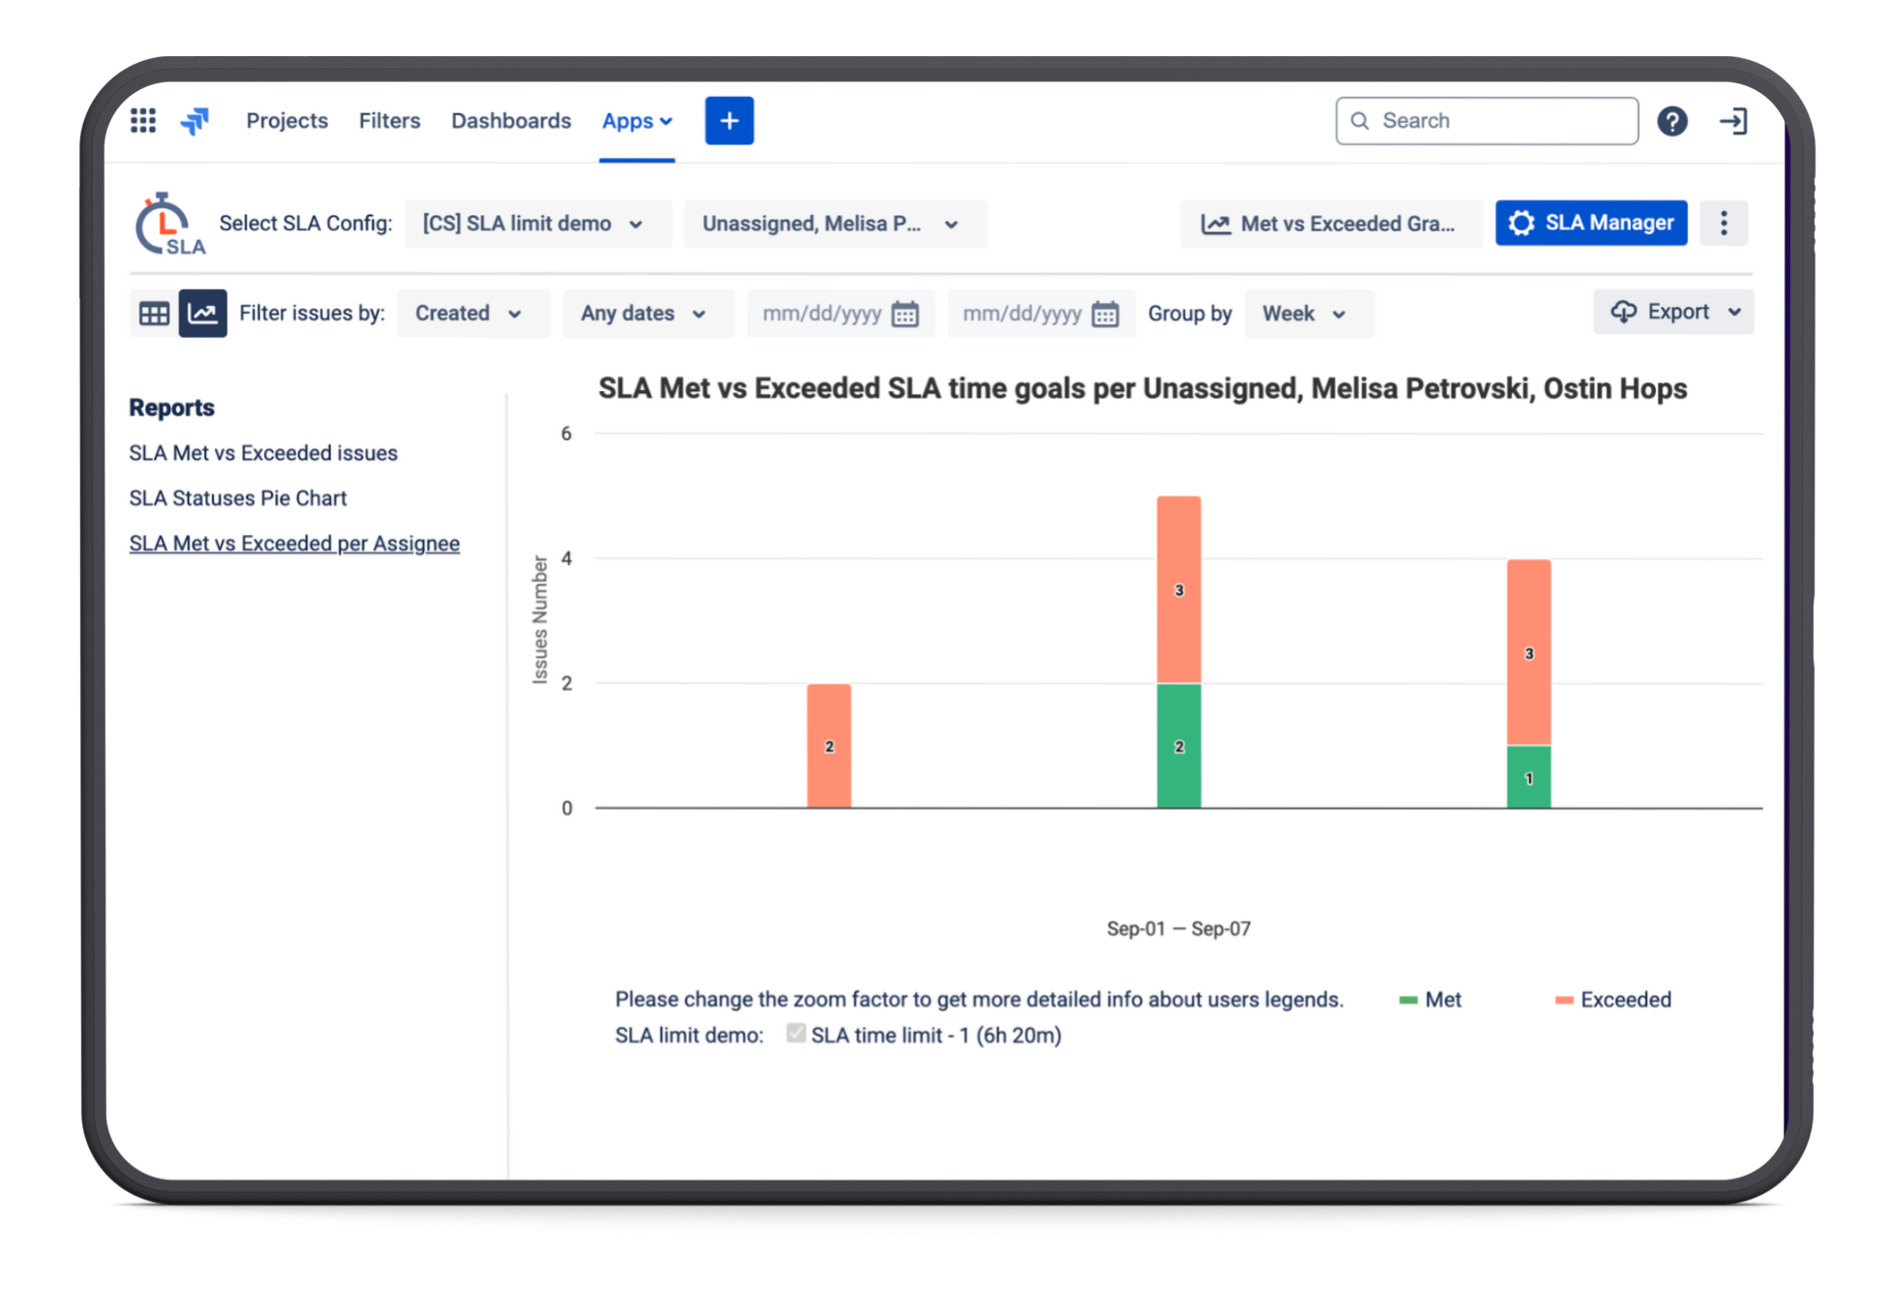This screenshot has width=1892, height=1292.
Task: Click the Issues Number axis label
Action: tap(540, 620)
